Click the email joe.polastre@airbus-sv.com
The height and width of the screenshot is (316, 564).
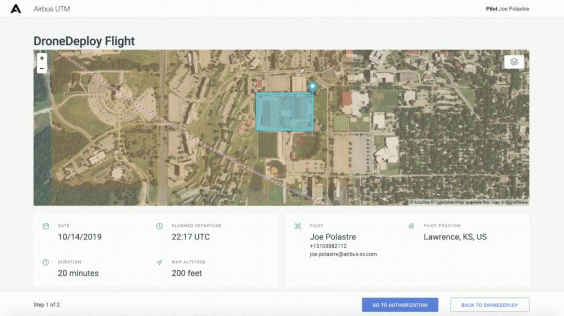(343, 254)
